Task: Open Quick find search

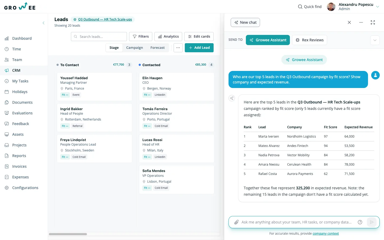Action: click(x=310, y=7)
